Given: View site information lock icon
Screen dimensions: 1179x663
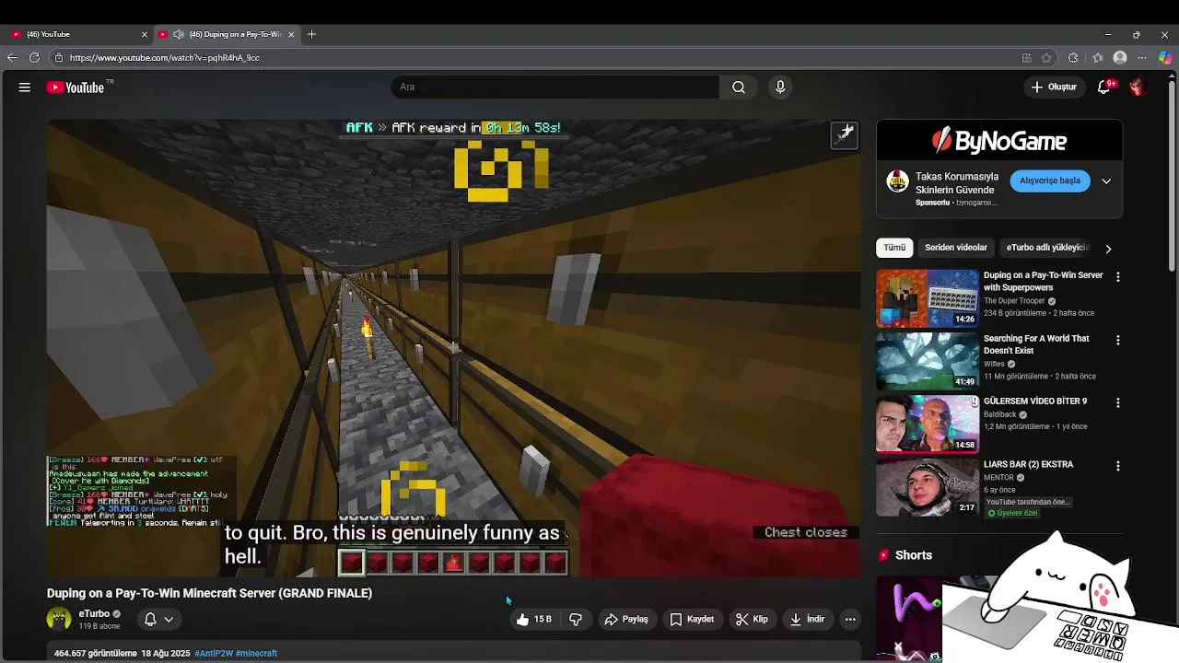Looking at the screenshot, I should tap(58, 57).
